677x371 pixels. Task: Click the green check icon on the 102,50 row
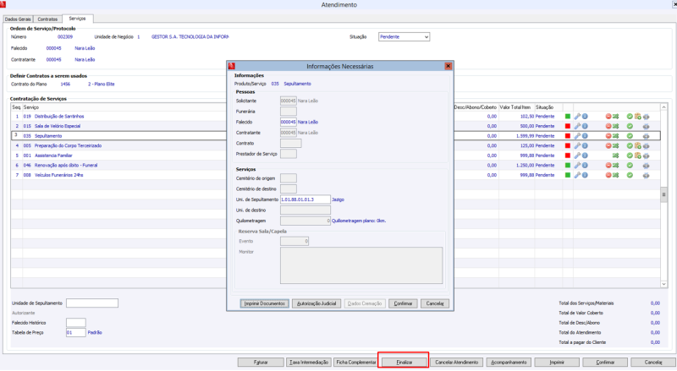point(630,117)
